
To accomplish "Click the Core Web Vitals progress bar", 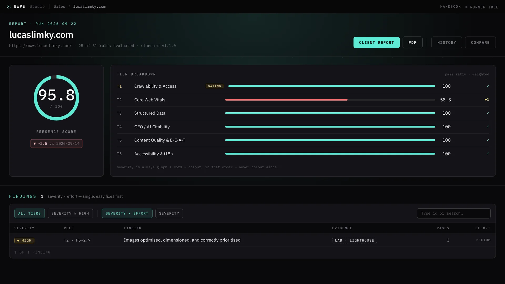I will pyautogui.click(x=330, y=100).
